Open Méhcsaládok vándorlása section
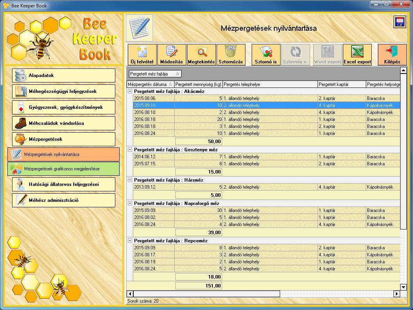Screen dimensions: 413x310 (x=63, y=123)
